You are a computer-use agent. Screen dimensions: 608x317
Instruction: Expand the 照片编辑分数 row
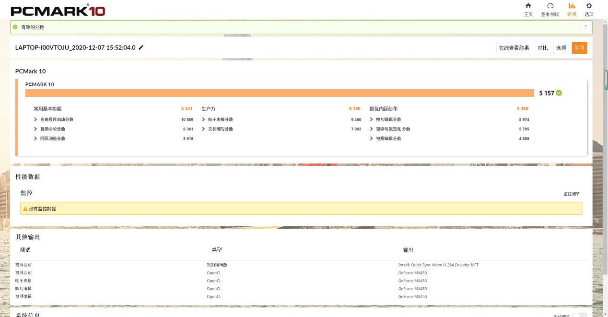click(x=371, y=119)
